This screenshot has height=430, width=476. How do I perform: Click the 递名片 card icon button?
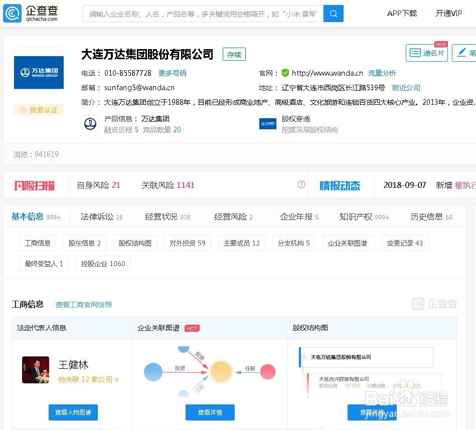click(x=426, y=53)
